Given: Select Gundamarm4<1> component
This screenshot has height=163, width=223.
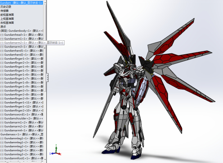Looking at the screenshot, I should (22, 130).
